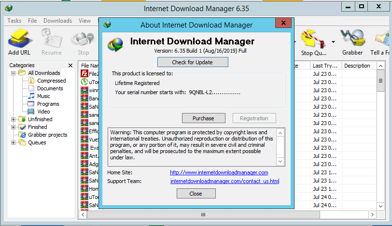Click the File Name column header
The height and width of the screenshot is (226, 392).
[89, 66]
